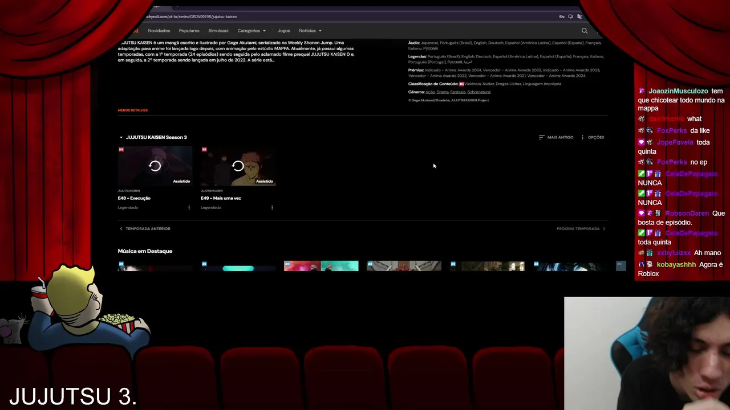Open the fourth Música em Destaque thumbnail

click(404, 266)
